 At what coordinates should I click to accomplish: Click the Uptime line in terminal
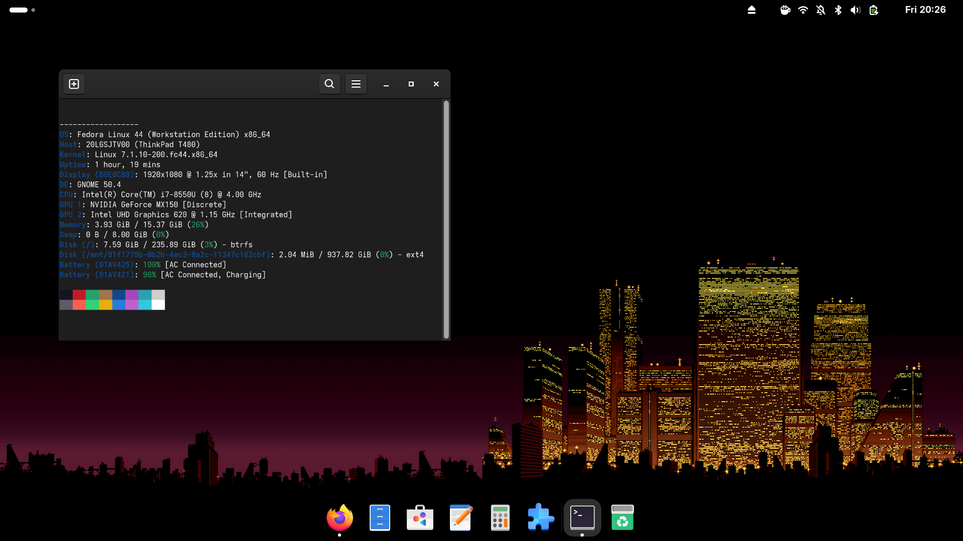click(110, 165)
